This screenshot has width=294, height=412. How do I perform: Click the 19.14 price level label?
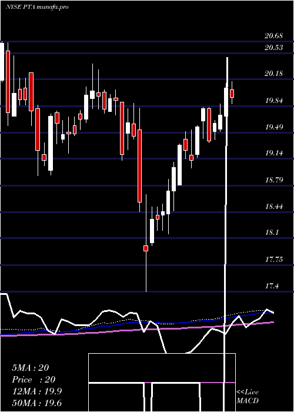click(x=274, y=152)
